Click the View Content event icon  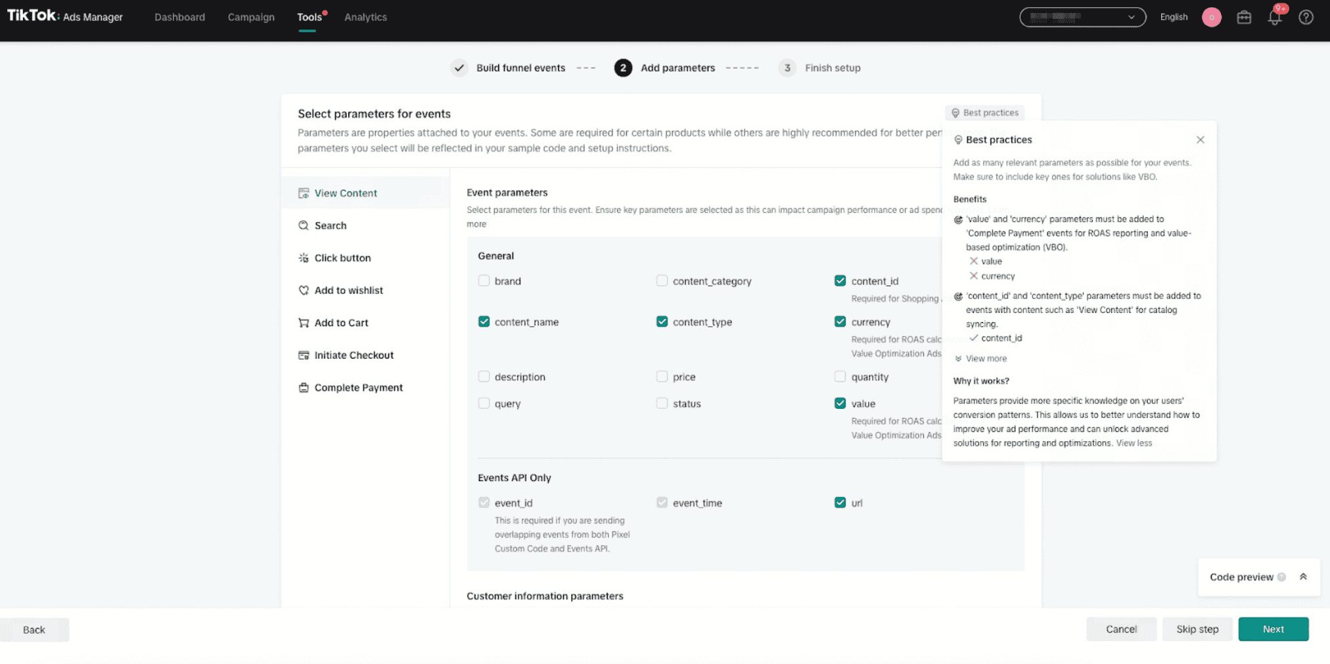304,193
